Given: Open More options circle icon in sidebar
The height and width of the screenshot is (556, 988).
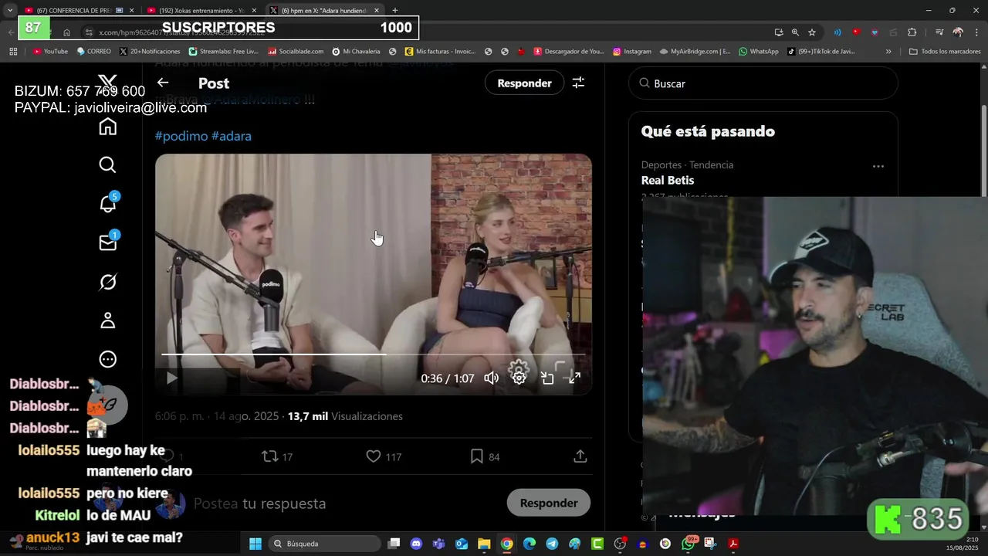Looking at the screenshot, I should (x=108, y=359).
